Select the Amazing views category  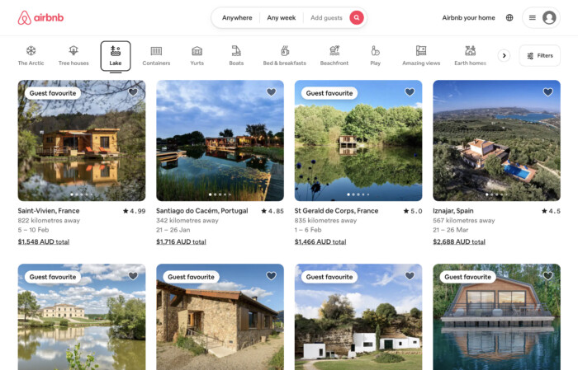click(x=421, y=55)
